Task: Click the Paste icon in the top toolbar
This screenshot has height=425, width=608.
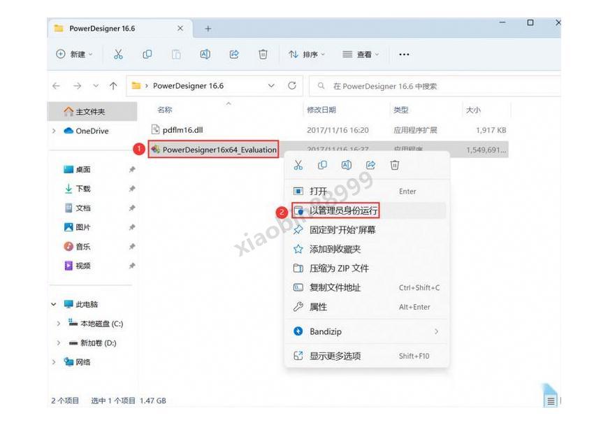Action: 176,55
